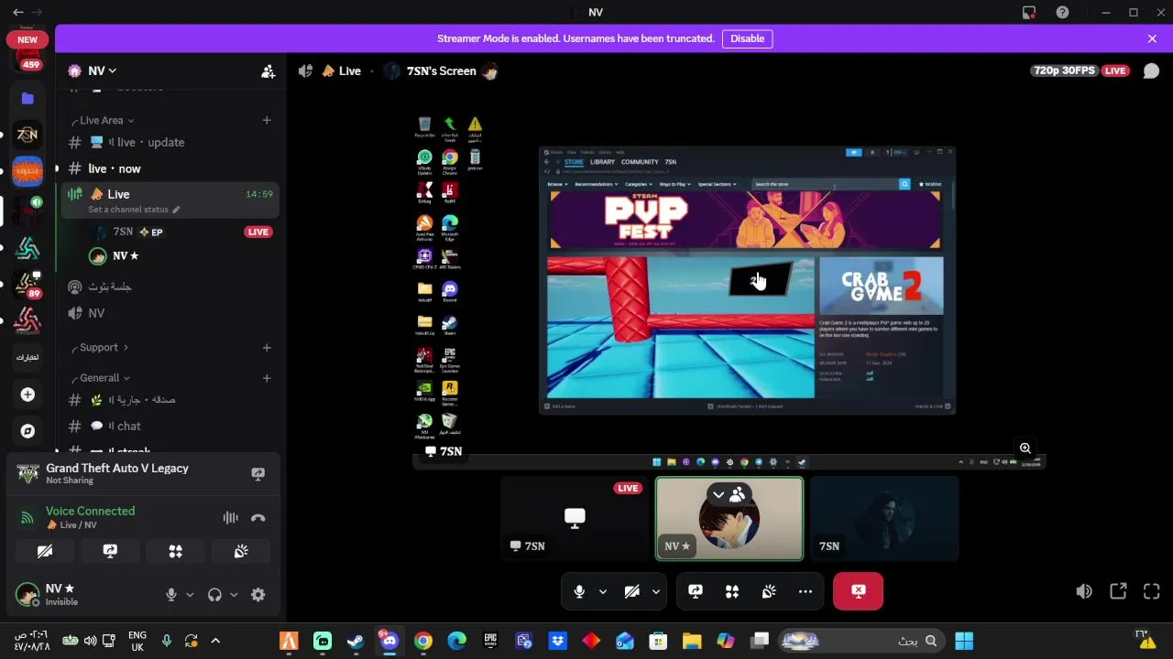The height and width of the screenshot is (659, 1173).
Task: Open Epic Games Launcher from taskbar
Action: click(x=490, y=641)
